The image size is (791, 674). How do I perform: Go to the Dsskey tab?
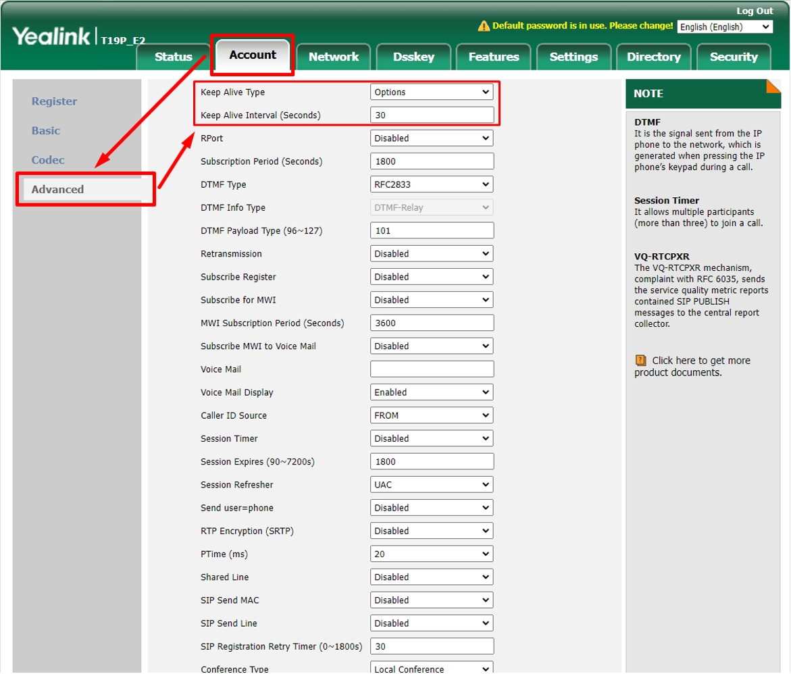point(413,57)
